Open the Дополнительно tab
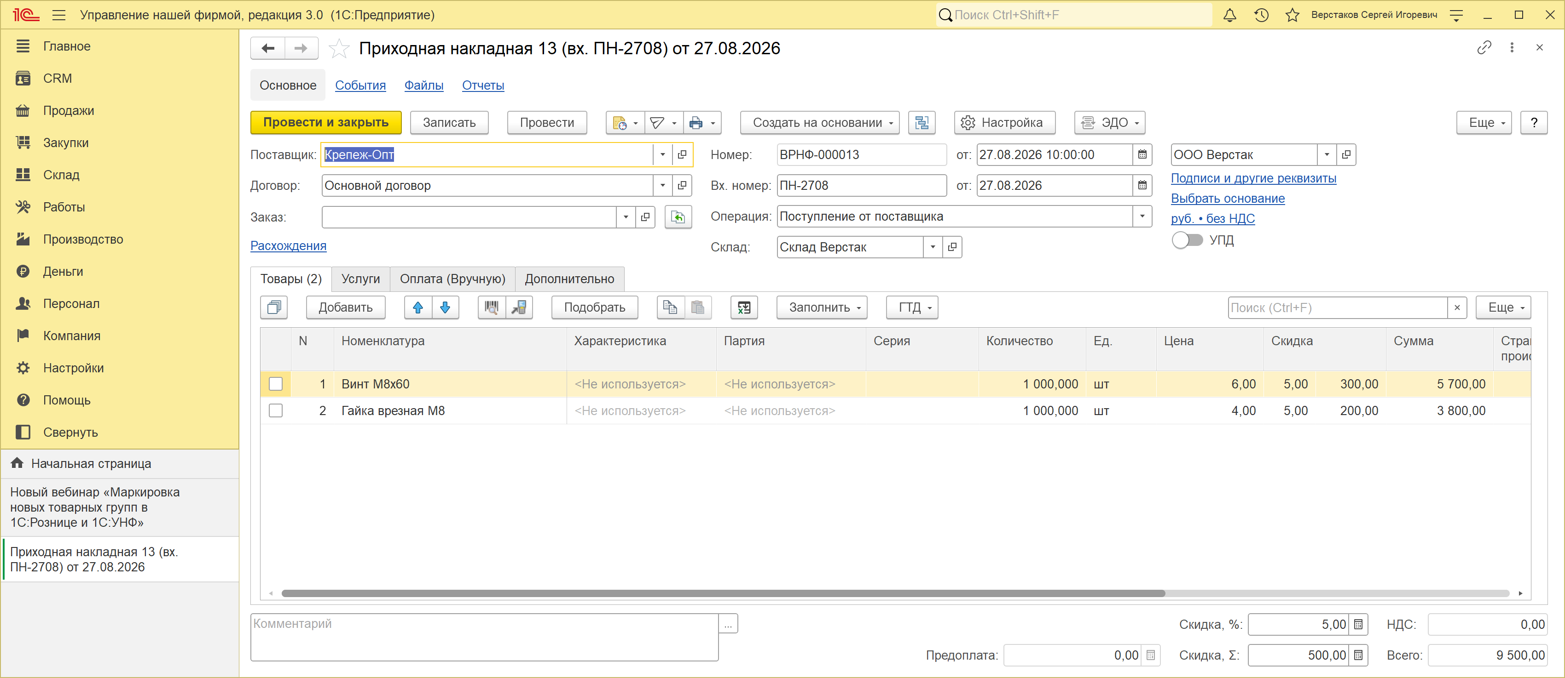Viewport: 1565px width, 678px height. 570,279
